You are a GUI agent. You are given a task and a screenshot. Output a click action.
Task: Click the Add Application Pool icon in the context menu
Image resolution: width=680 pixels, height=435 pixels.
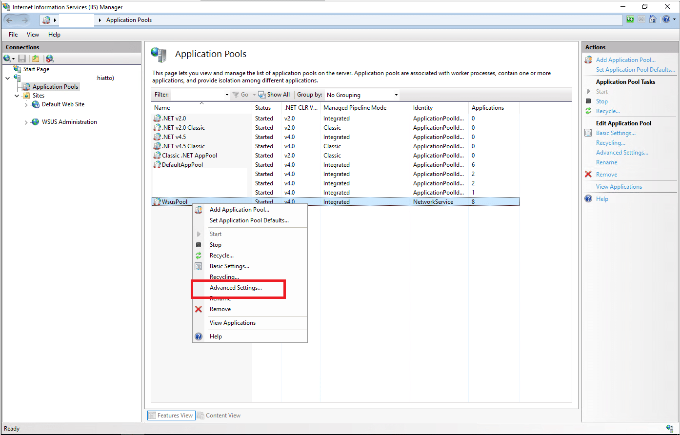point(199,210)
